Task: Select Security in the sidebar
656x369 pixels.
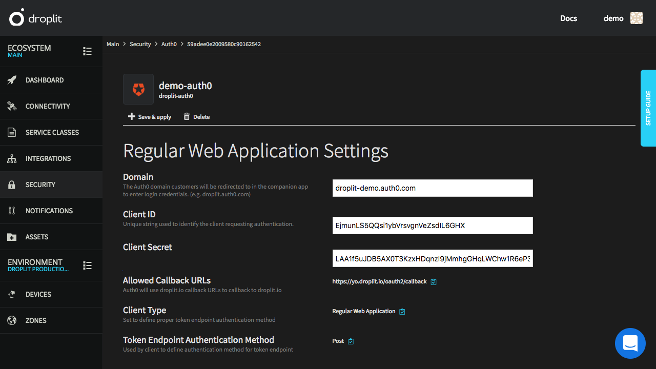Action: pos(51,184)
